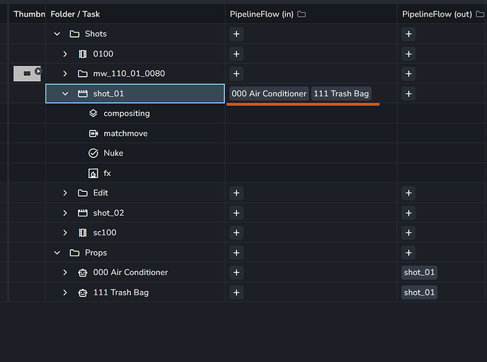Expand the 000 Air Conditioner asset
Viewport: 487px width, 362px height.
click(x=65, y=273)
